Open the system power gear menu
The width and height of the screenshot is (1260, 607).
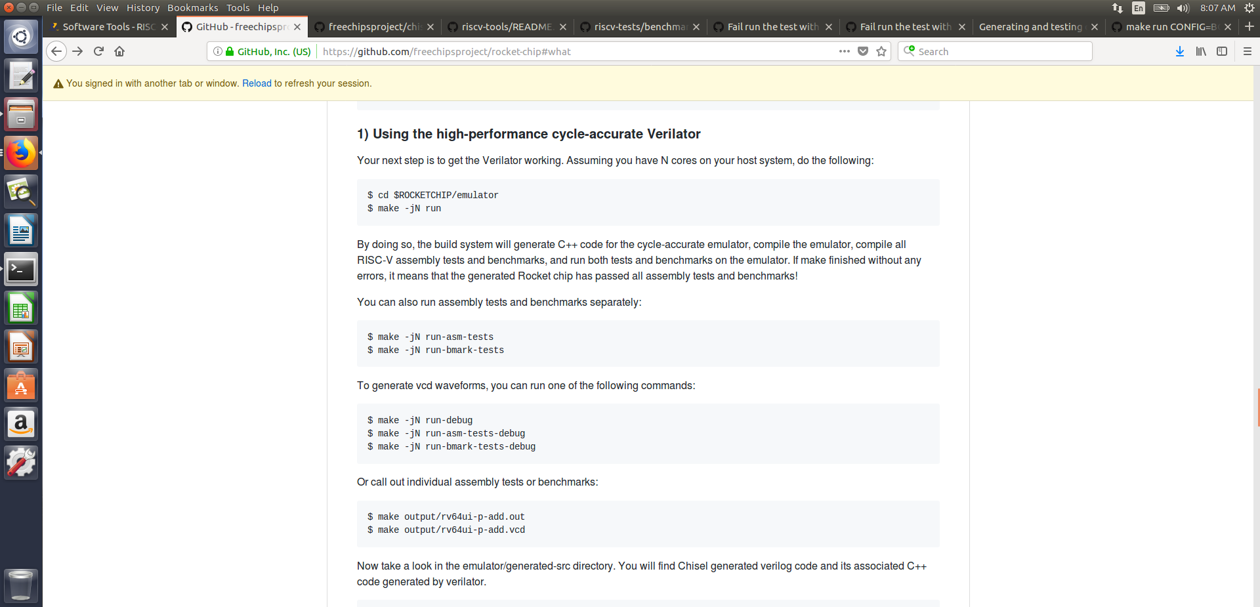pos(1251,8)
